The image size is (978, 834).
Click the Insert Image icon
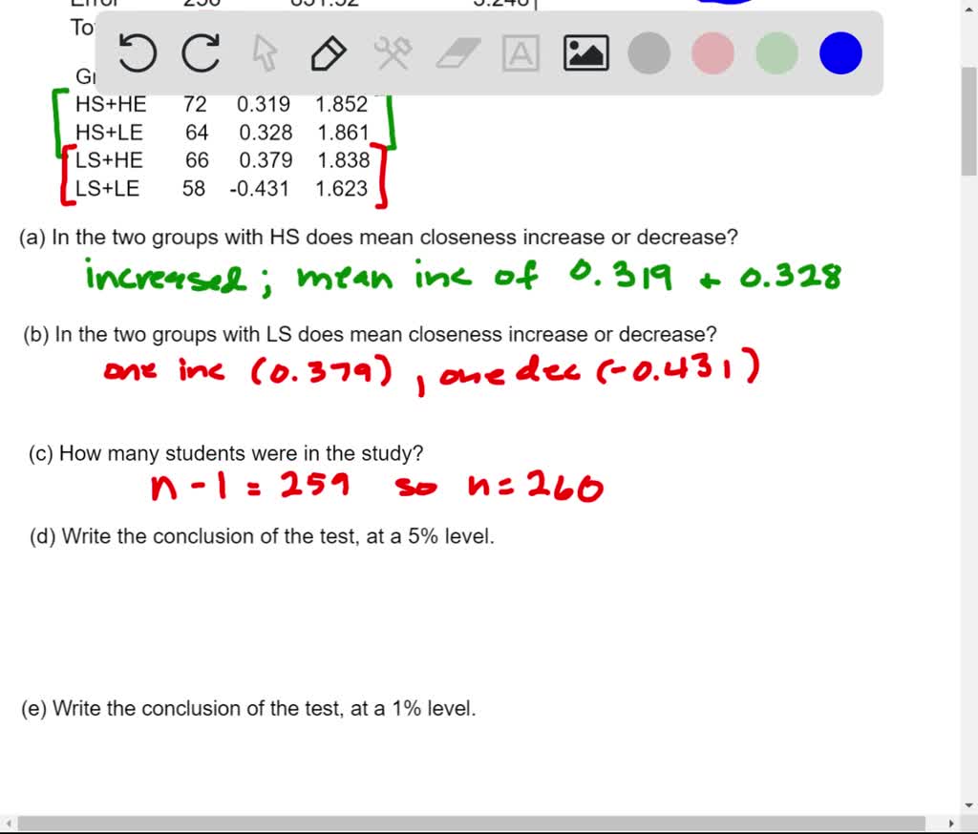click(x=585, y=53)
